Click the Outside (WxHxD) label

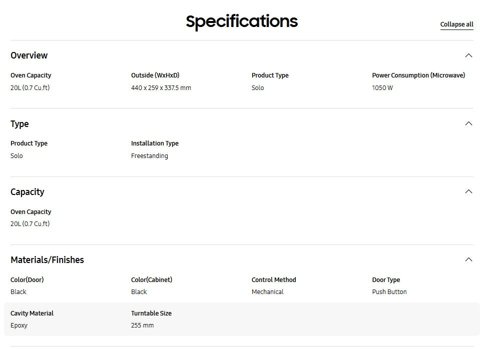pyautogui.click(x=155, y=75)
